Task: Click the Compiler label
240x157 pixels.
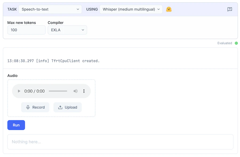Action: [55, 23]
